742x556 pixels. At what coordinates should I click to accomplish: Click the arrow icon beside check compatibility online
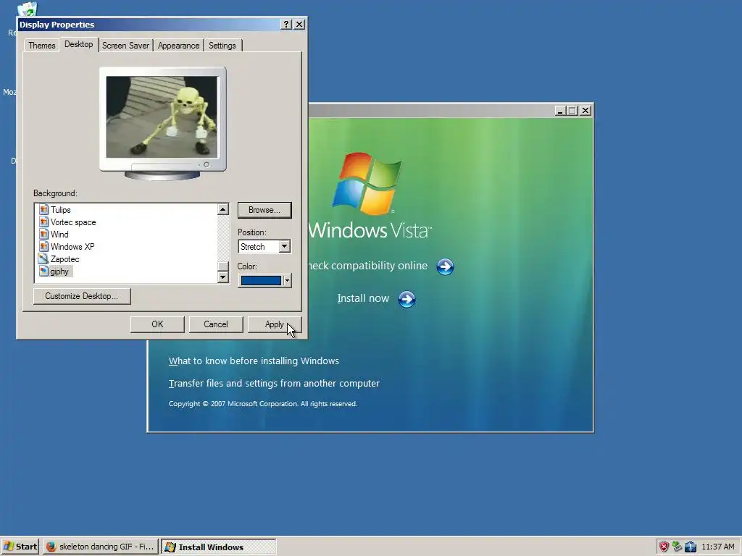445,266
